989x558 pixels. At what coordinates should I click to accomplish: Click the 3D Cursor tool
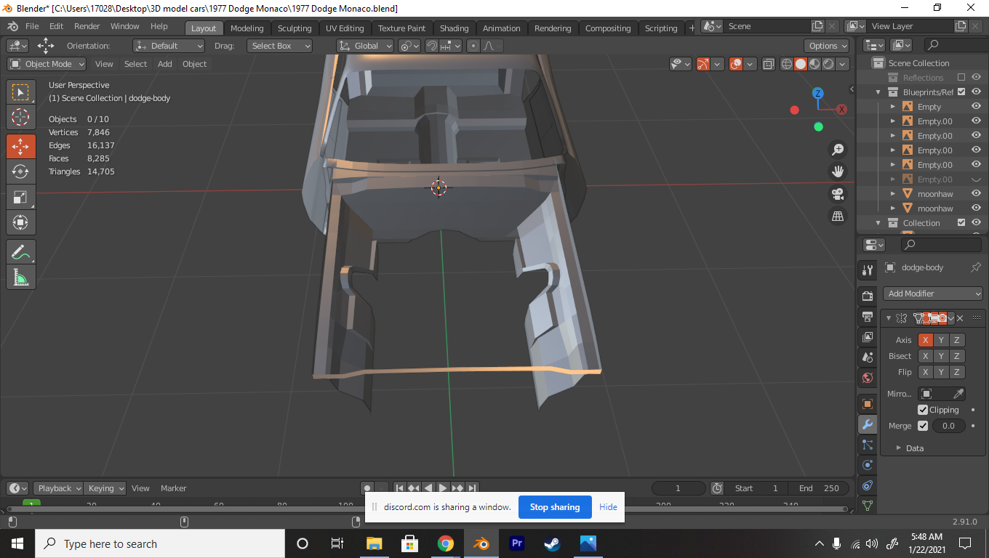(x=20, y=117)
